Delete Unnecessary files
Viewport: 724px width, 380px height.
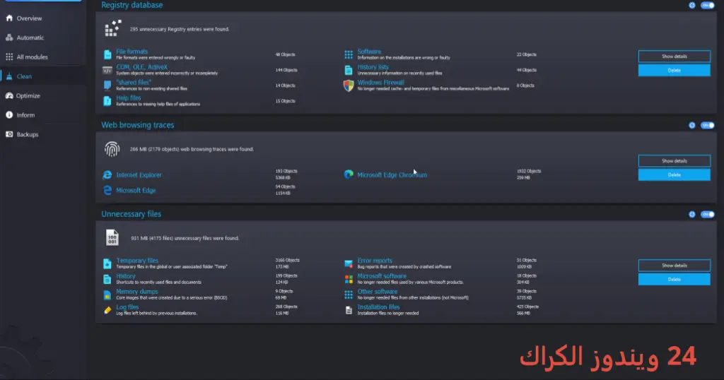(x=674, y=279)
